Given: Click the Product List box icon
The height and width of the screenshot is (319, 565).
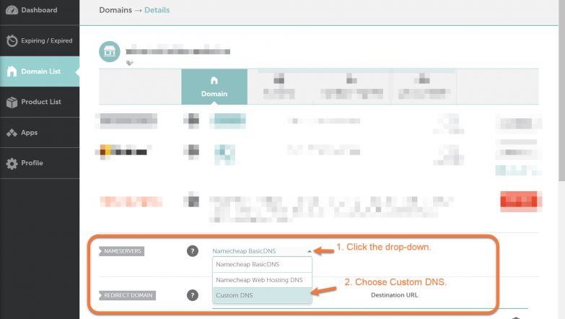Looking at the screenshot, I should [x=12, y=102].
